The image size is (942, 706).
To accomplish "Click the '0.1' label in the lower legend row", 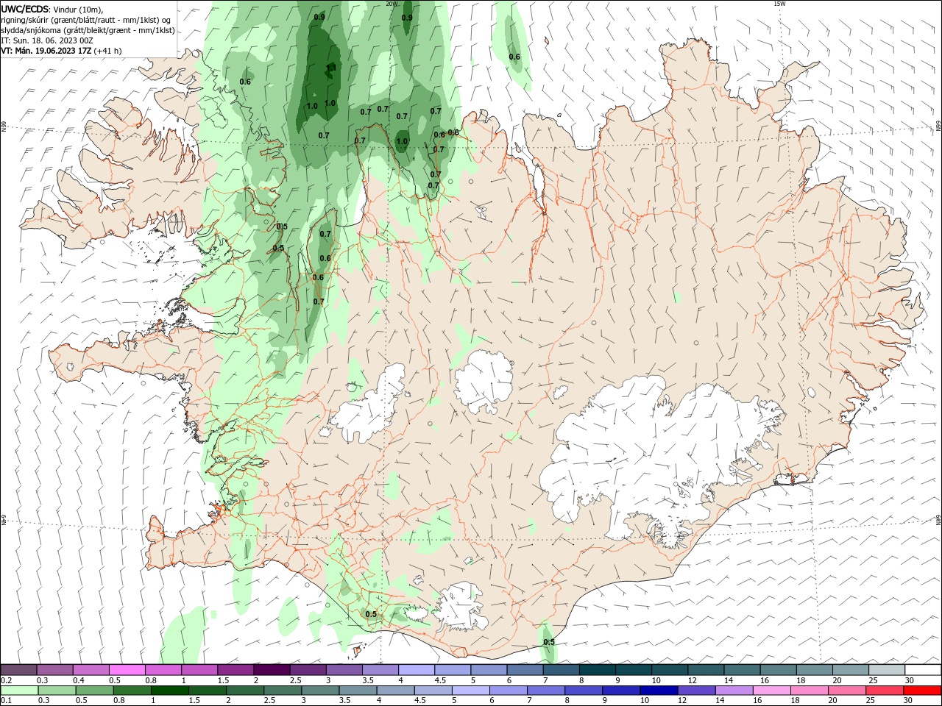I will pos(7,701).
